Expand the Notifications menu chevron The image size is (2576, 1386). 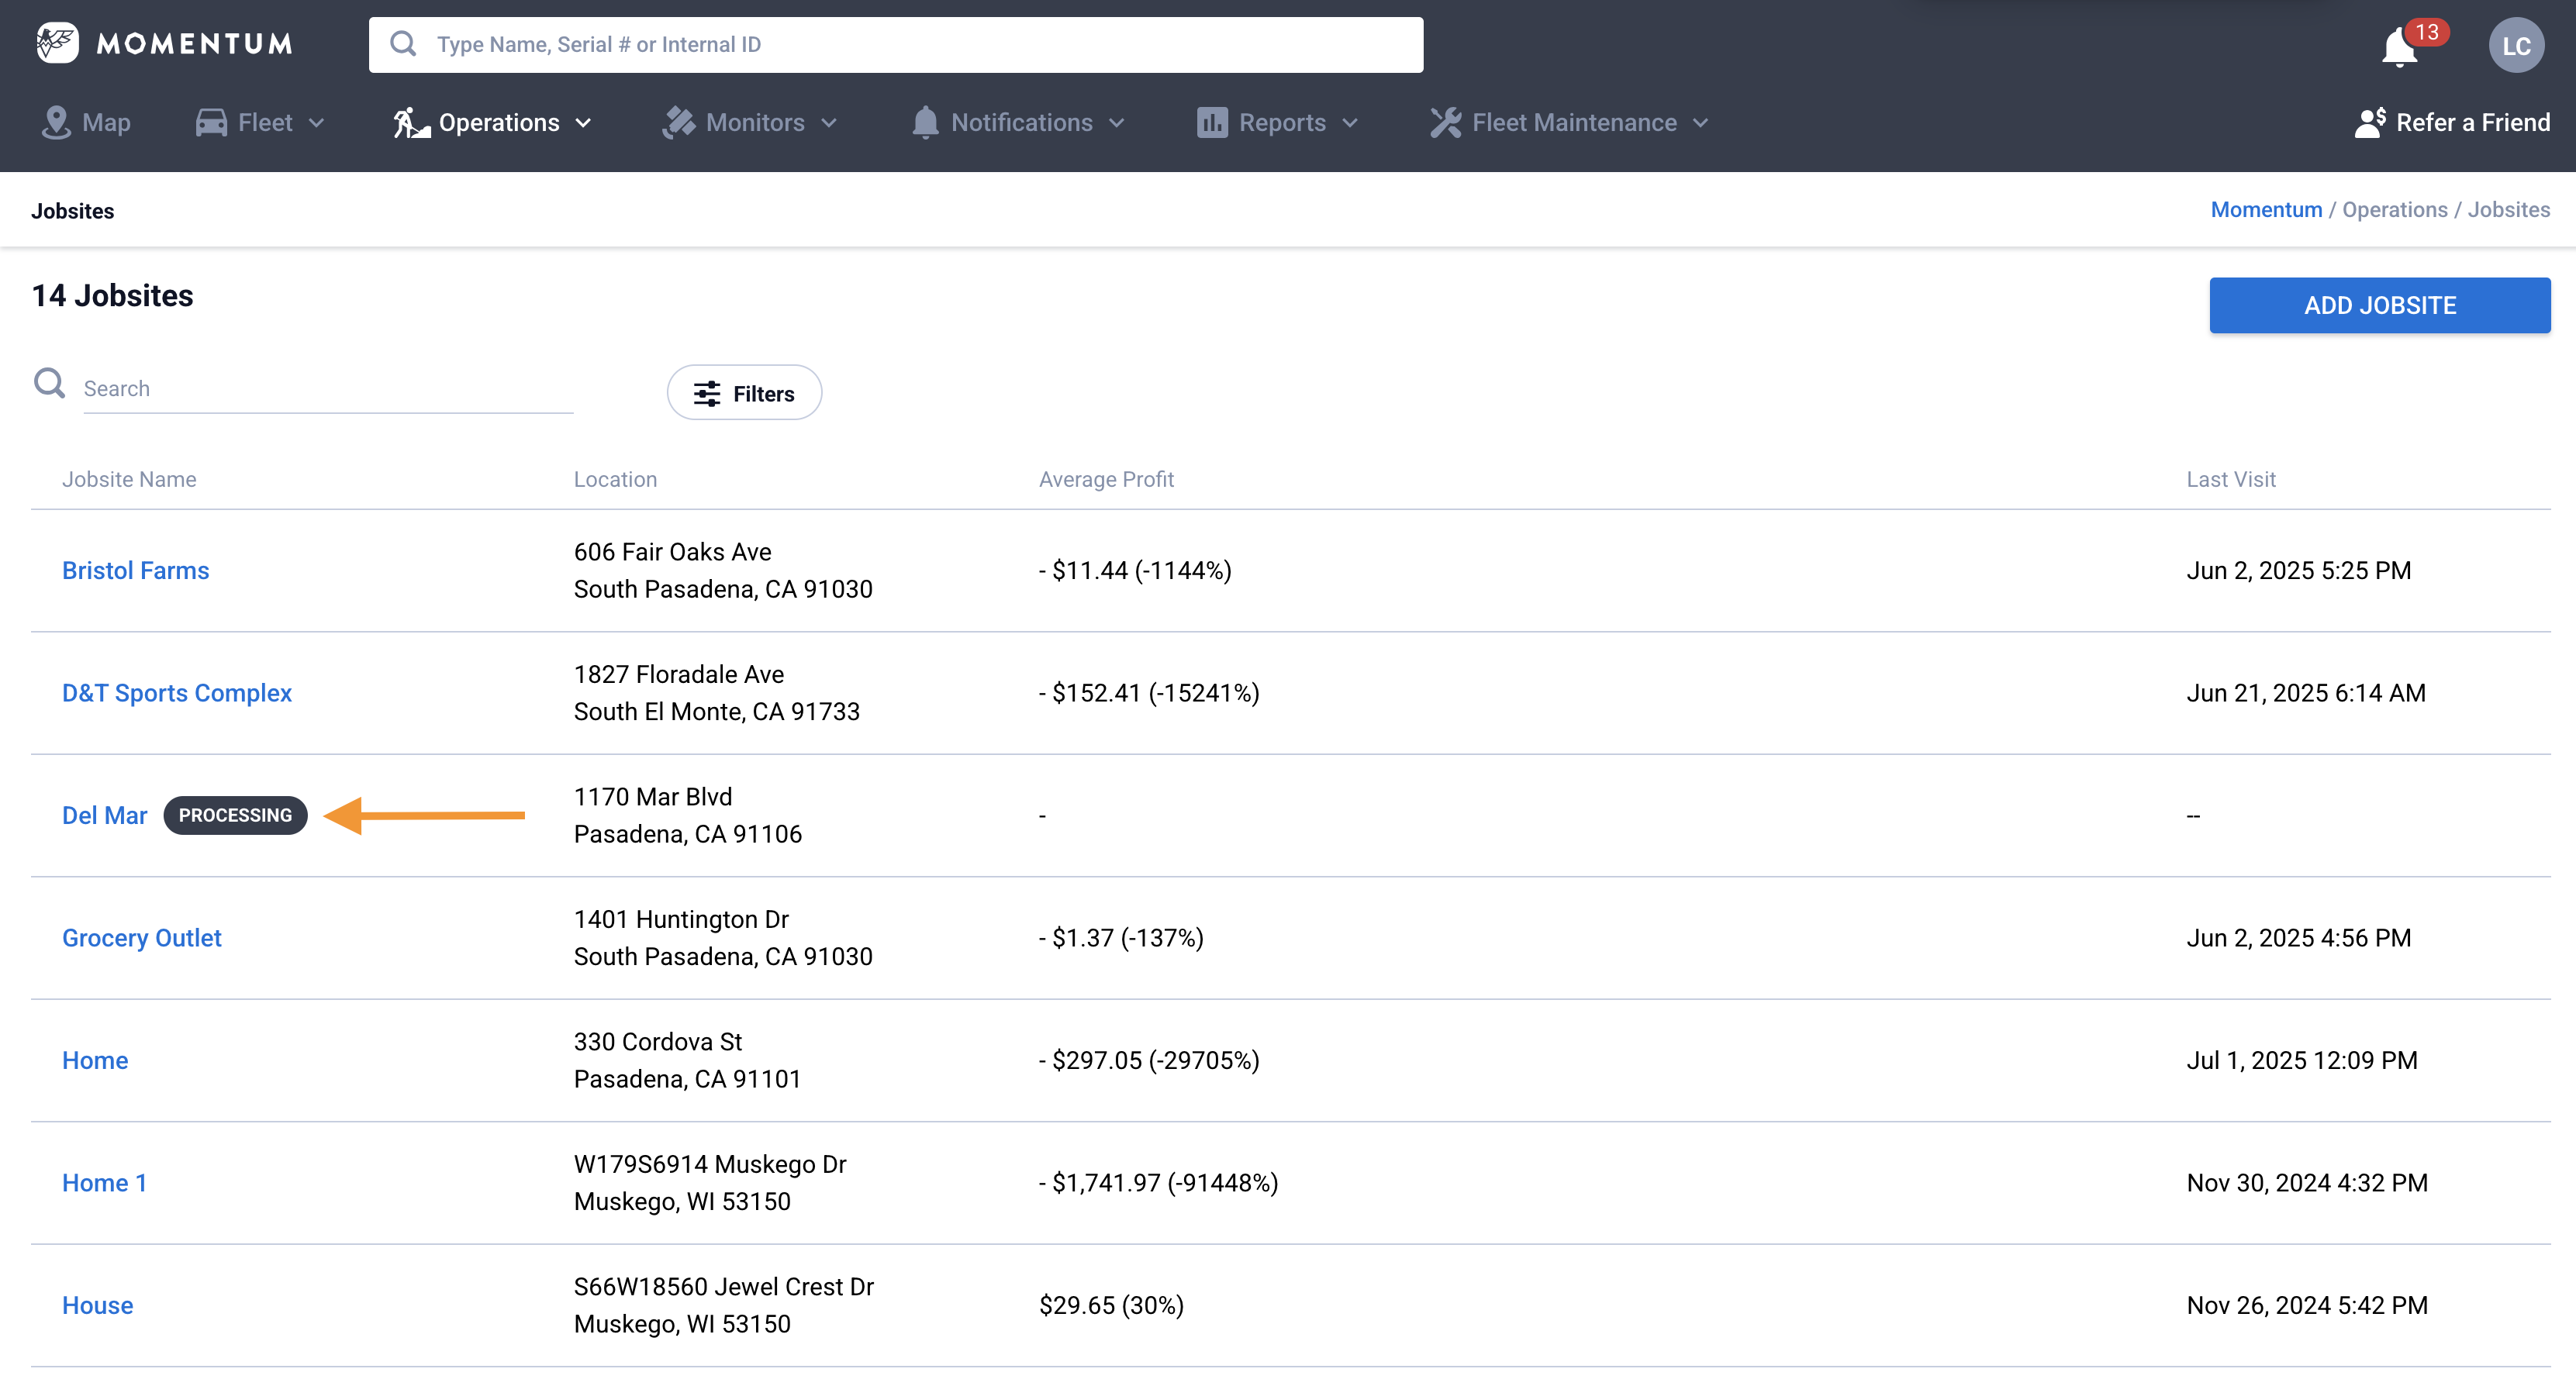click(1117, 123)
